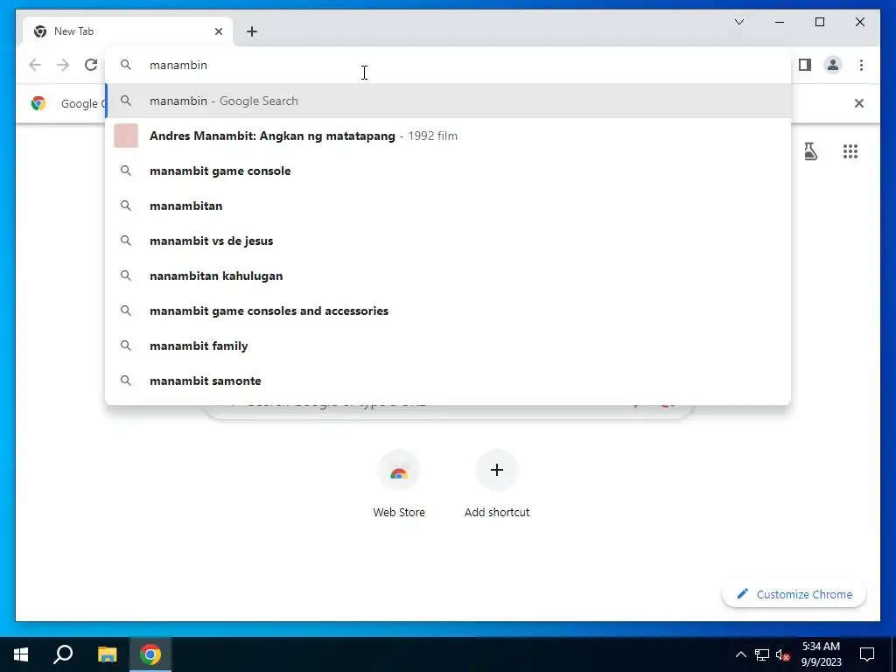This screenshot has width=896, height=672.
Task: Open the profile avatar menu
Action: (x=833, y=65)
